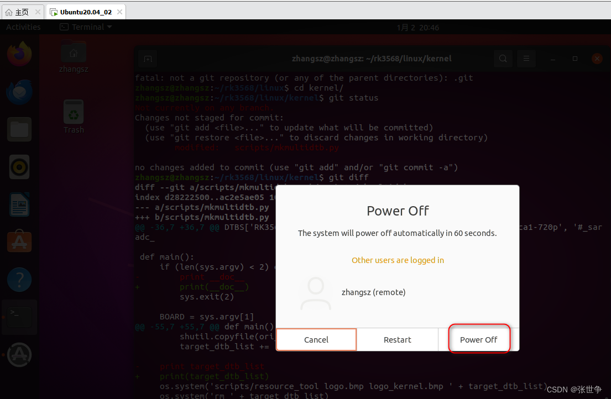Click Restart in the Power Off dialog

397,339
